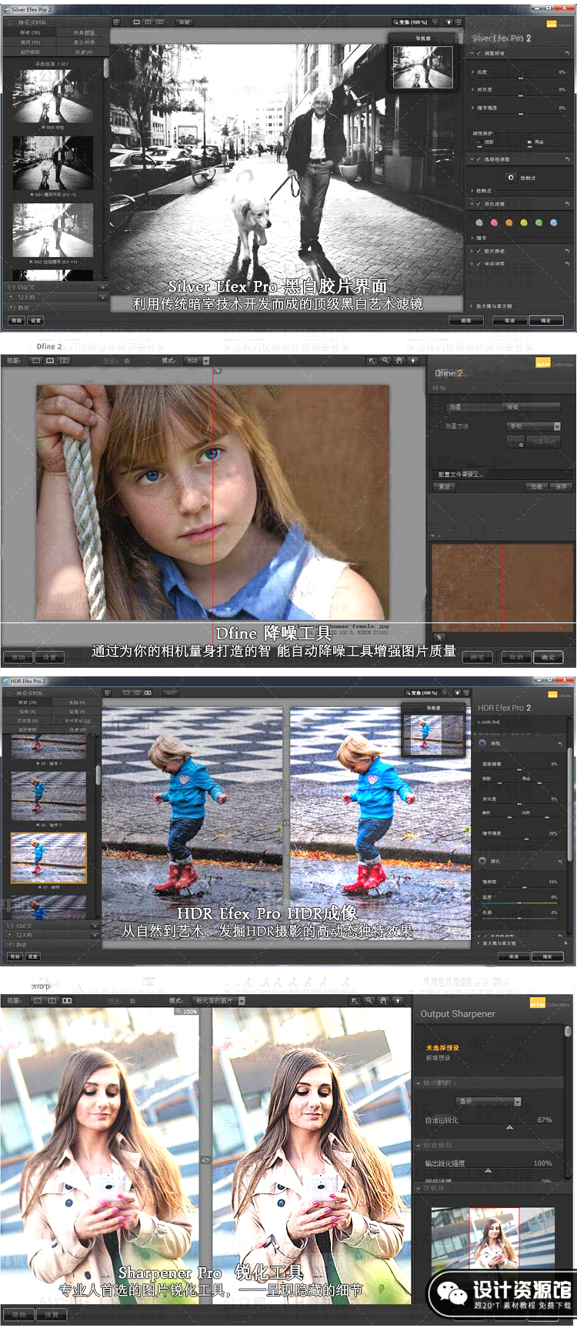The height and width of the screenshot is (1328, 577).
Task: Click plus icon beside 自定义 in Silver Efex
Action: [x=102, y=287]
